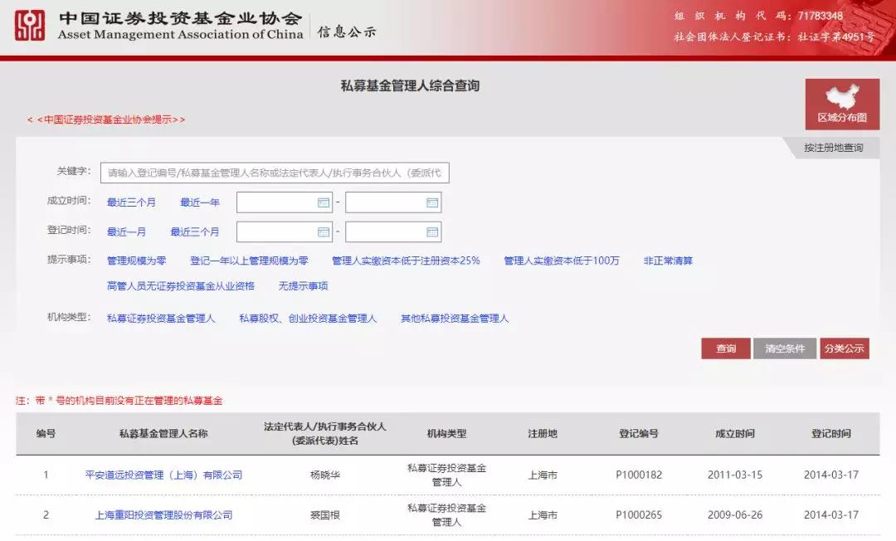This screenshot has height=541, width=896.
Task: Click representative name 杨晓华
Action: (325, 475)
